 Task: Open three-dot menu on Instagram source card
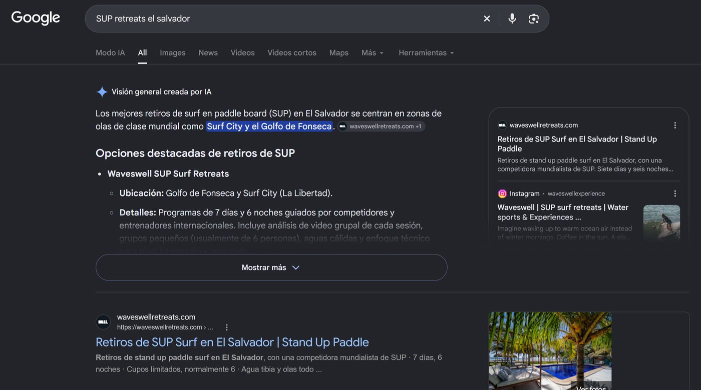[675, 193]
